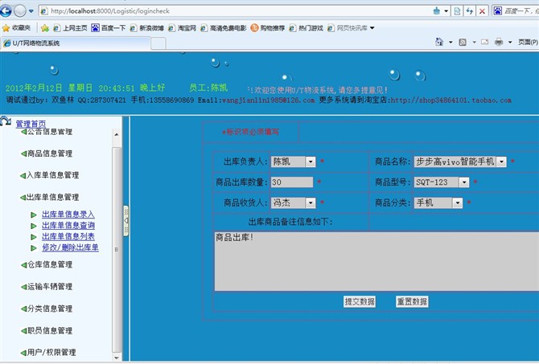The width and height of the screenshot is (539, 364).
Task: Click the compatibility view icon in address bar
Action: point(457,11)
